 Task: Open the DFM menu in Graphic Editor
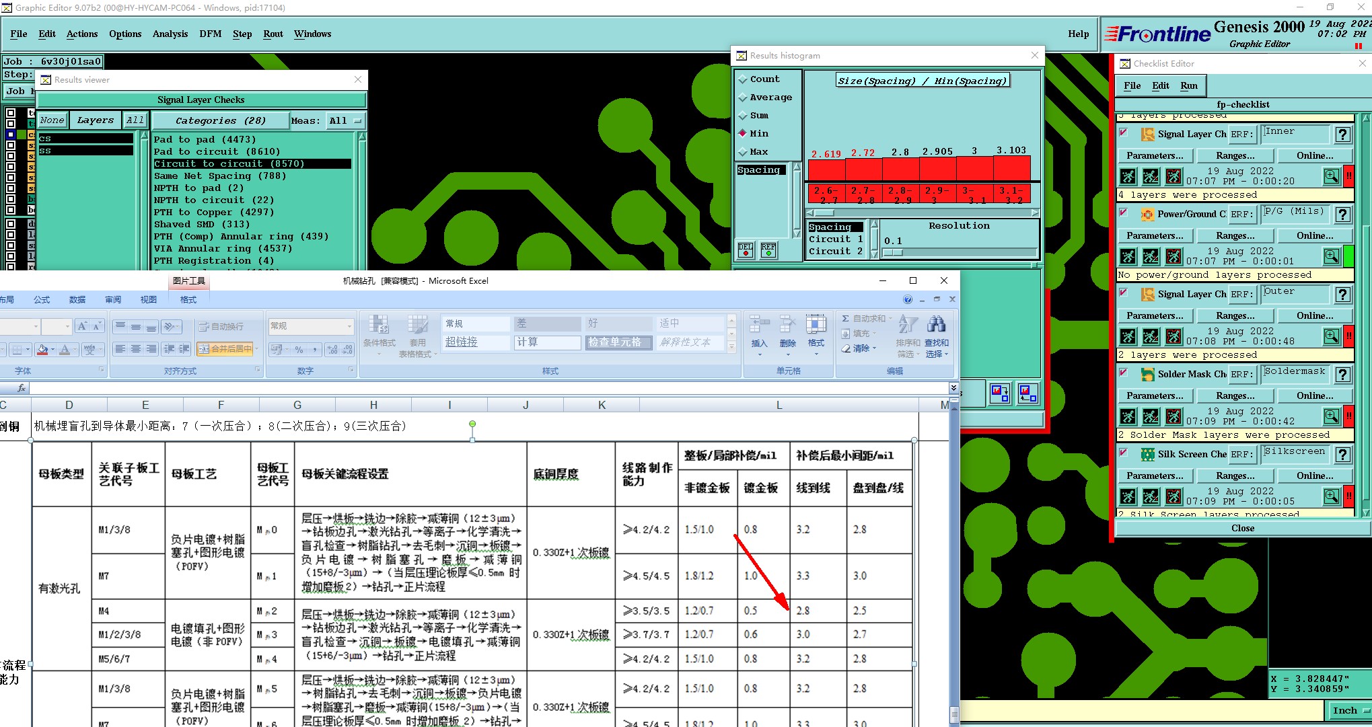211,34
